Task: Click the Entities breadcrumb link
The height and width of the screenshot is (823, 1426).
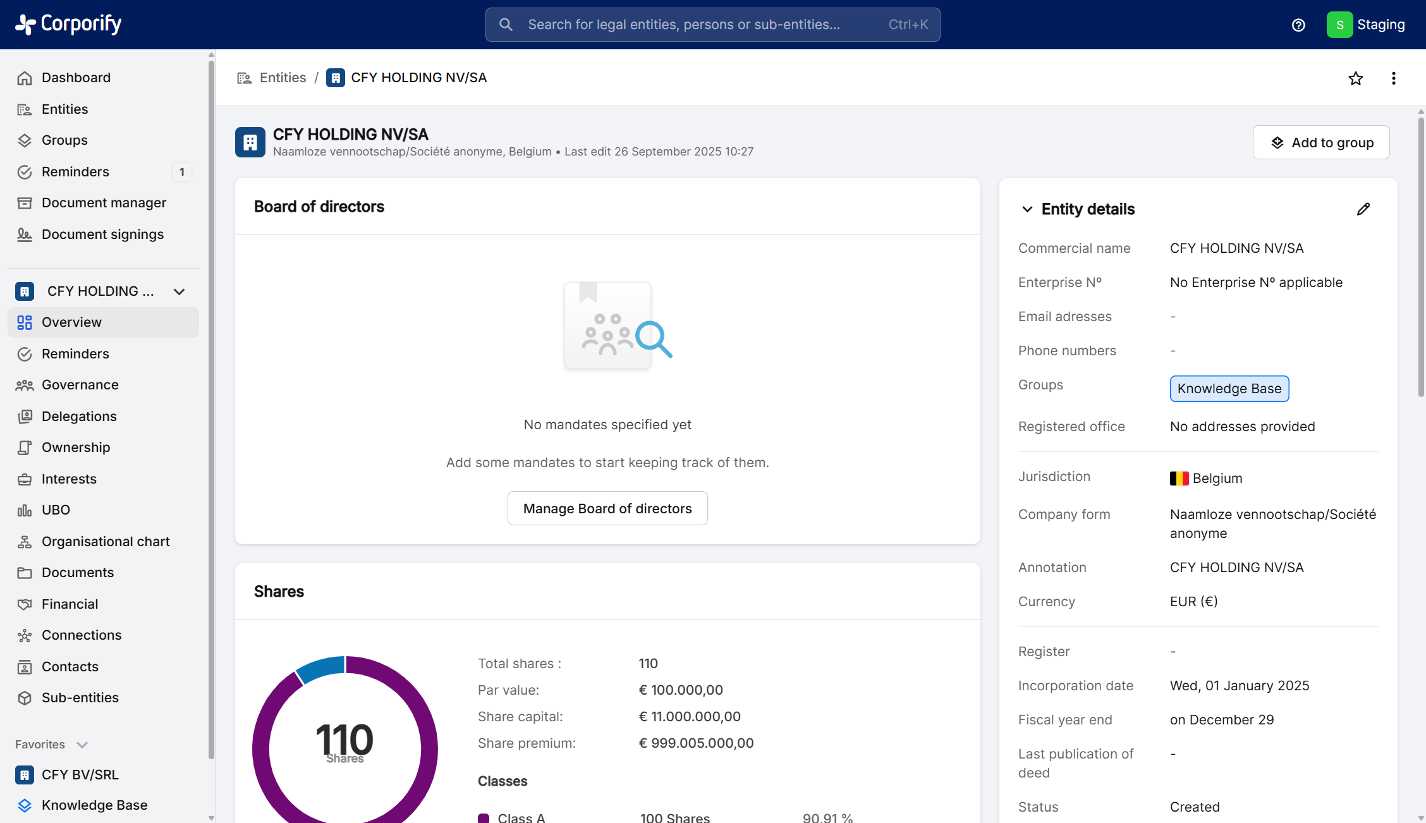Action: 283,78
